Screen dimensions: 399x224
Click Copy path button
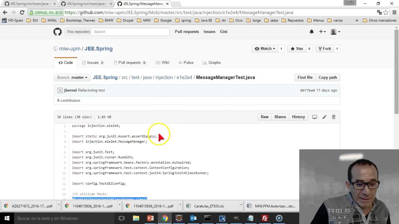pos(328,77)
